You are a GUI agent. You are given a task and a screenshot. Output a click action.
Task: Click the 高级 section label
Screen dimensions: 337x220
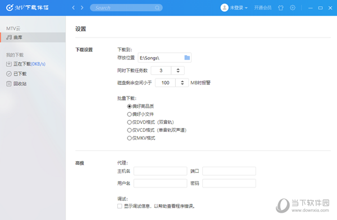(80, 163)
